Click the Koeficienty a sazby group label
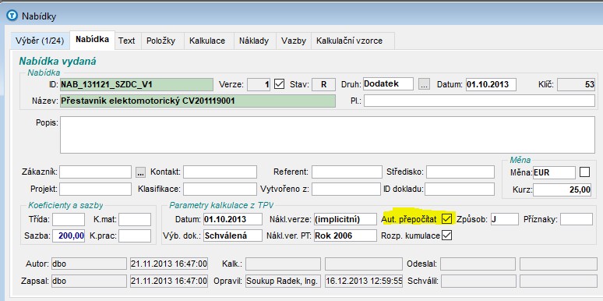This screenshot has height=301, width=603. (x=65, y=205)
